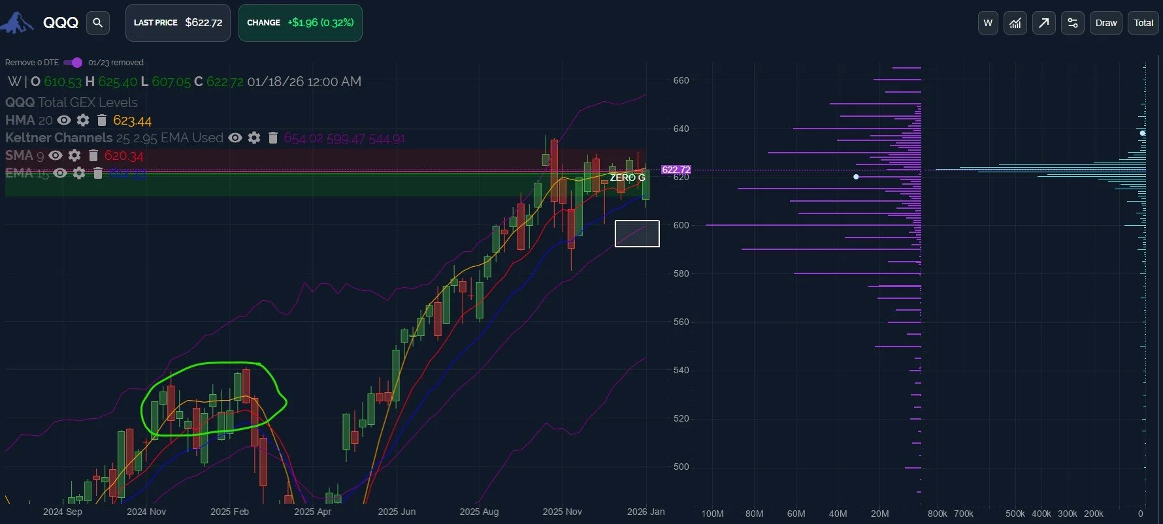
Task: Click the 2026 Jan date label
Action: click(x=646, y=512)
